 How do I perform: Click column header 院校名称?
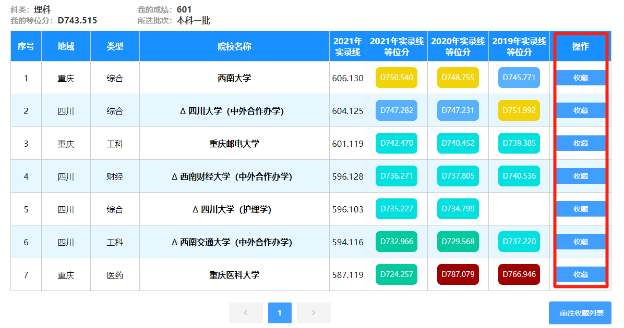pyautogui.click(x=234, y=46)
